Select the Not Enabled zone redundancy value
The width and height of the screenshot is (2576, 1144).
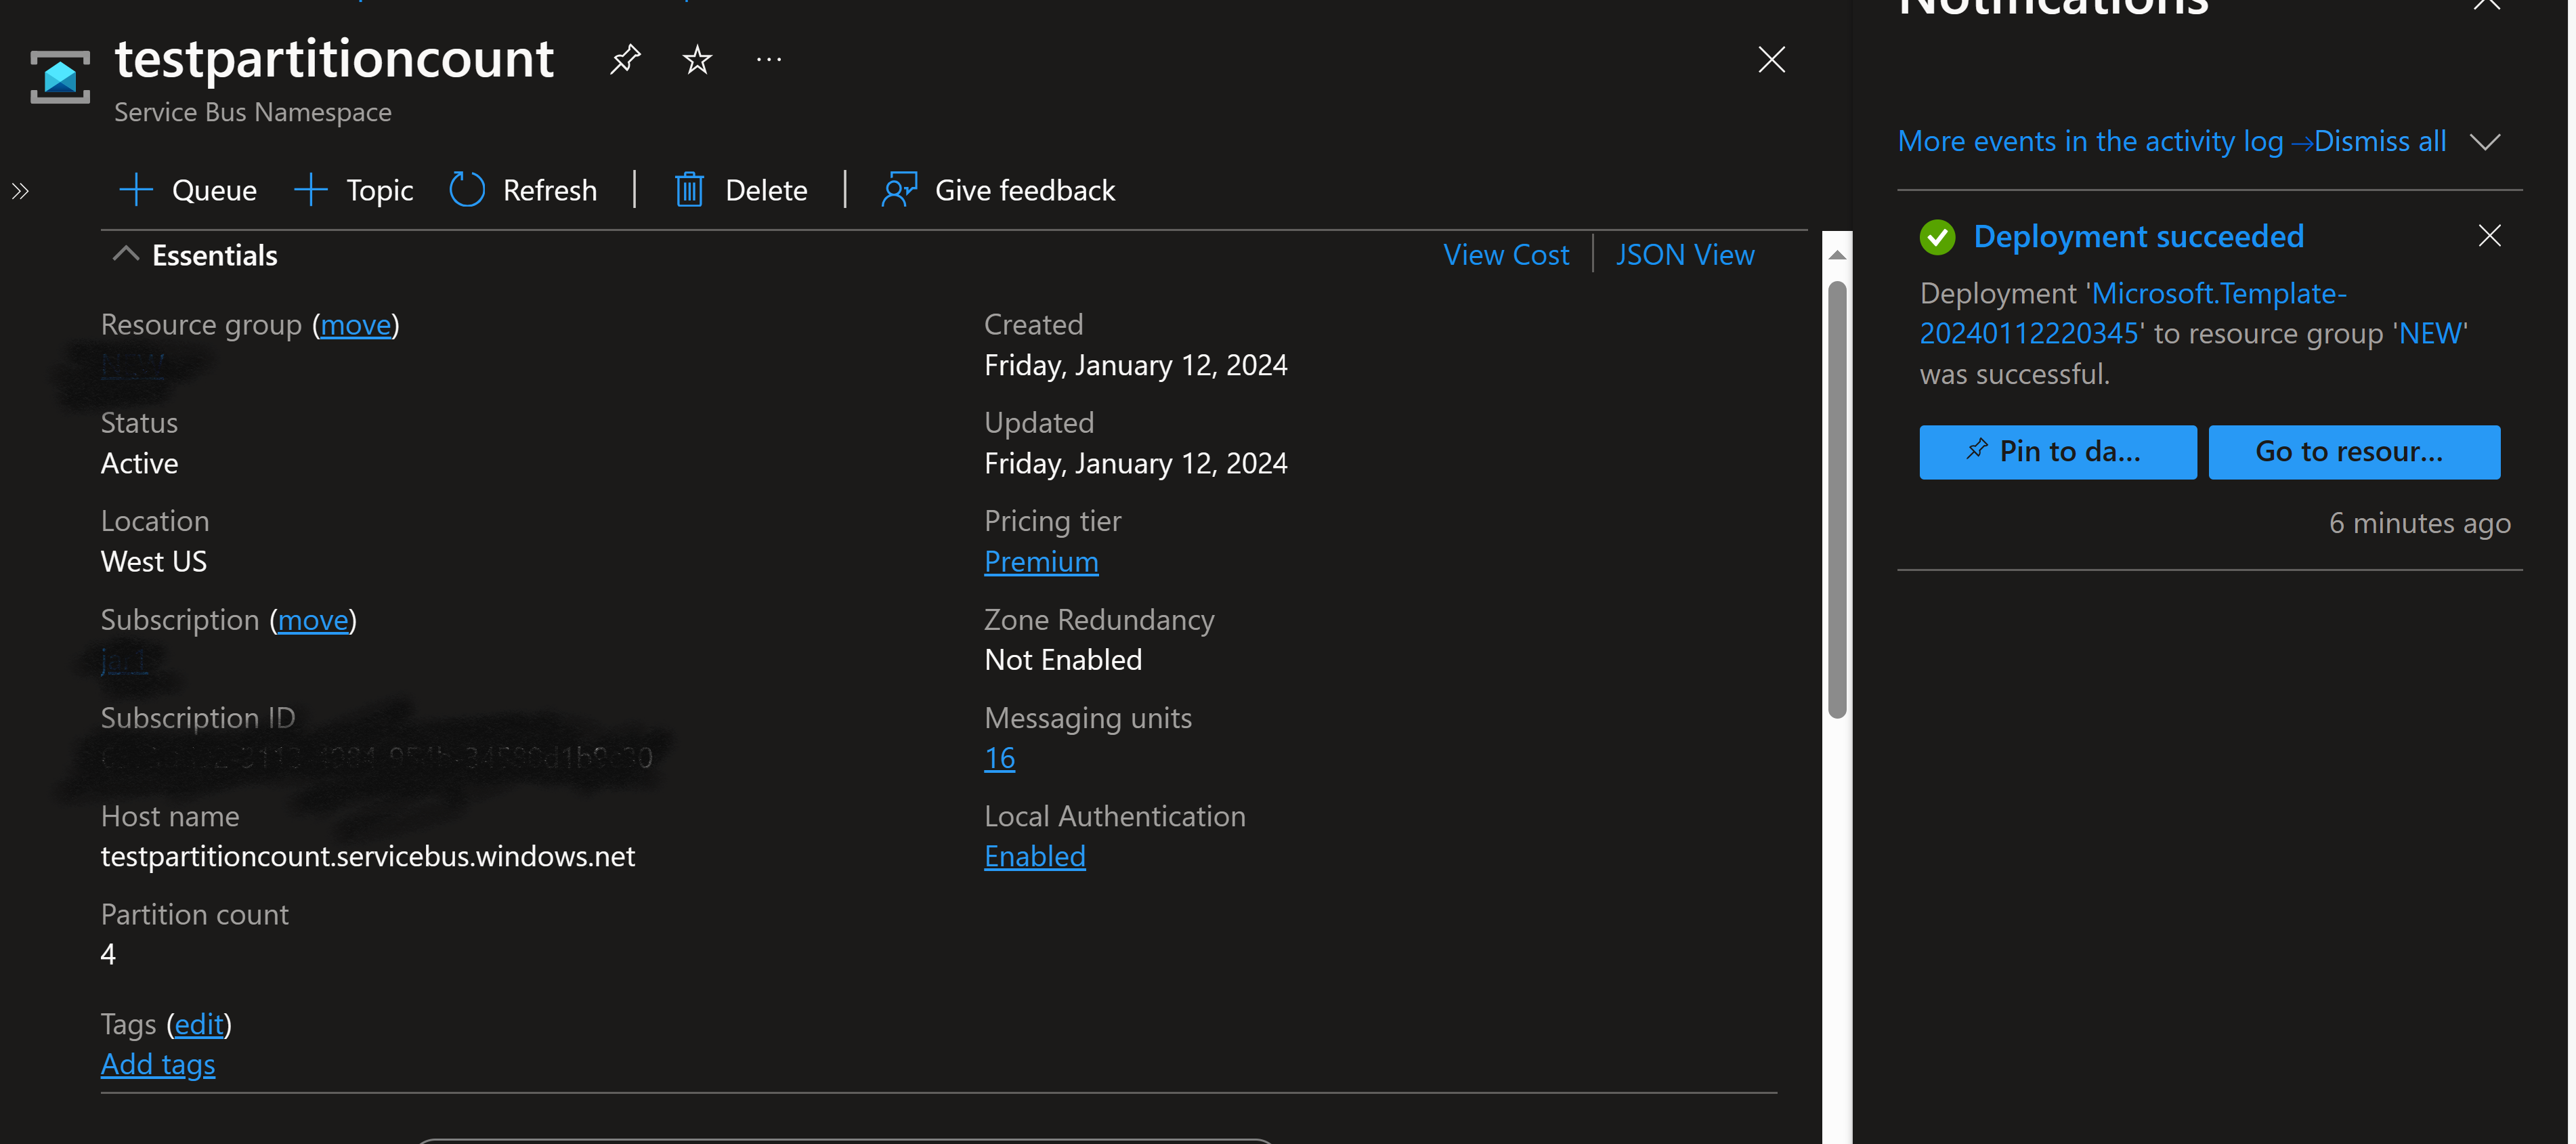(x=1063, y=660)
